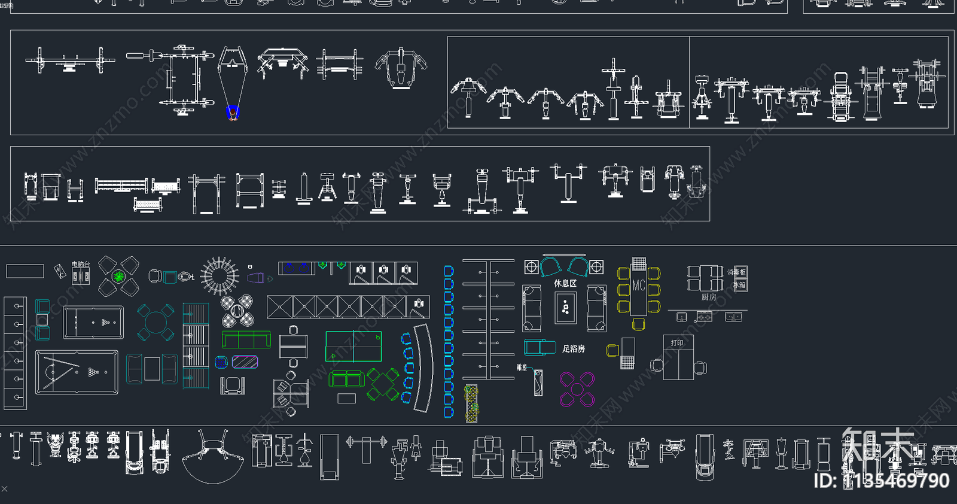
Task: Click the 打印 label on the desk
Action: coord(676,343)
